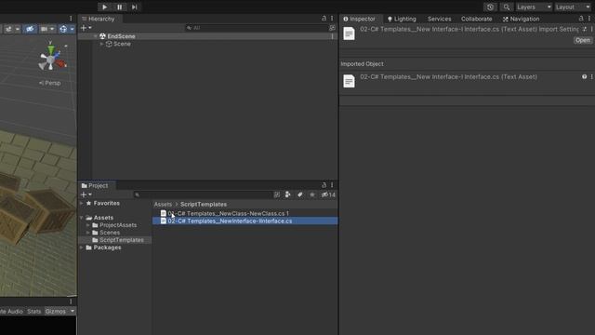The height and width of the screenshot is (335, 595).
Task: Switch to the Services tab
Action: coord(439,19)
